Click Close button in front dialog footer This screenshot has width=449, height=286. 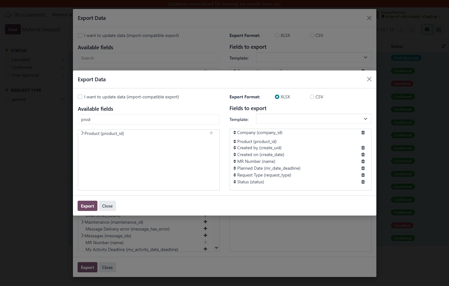point(107,206)
